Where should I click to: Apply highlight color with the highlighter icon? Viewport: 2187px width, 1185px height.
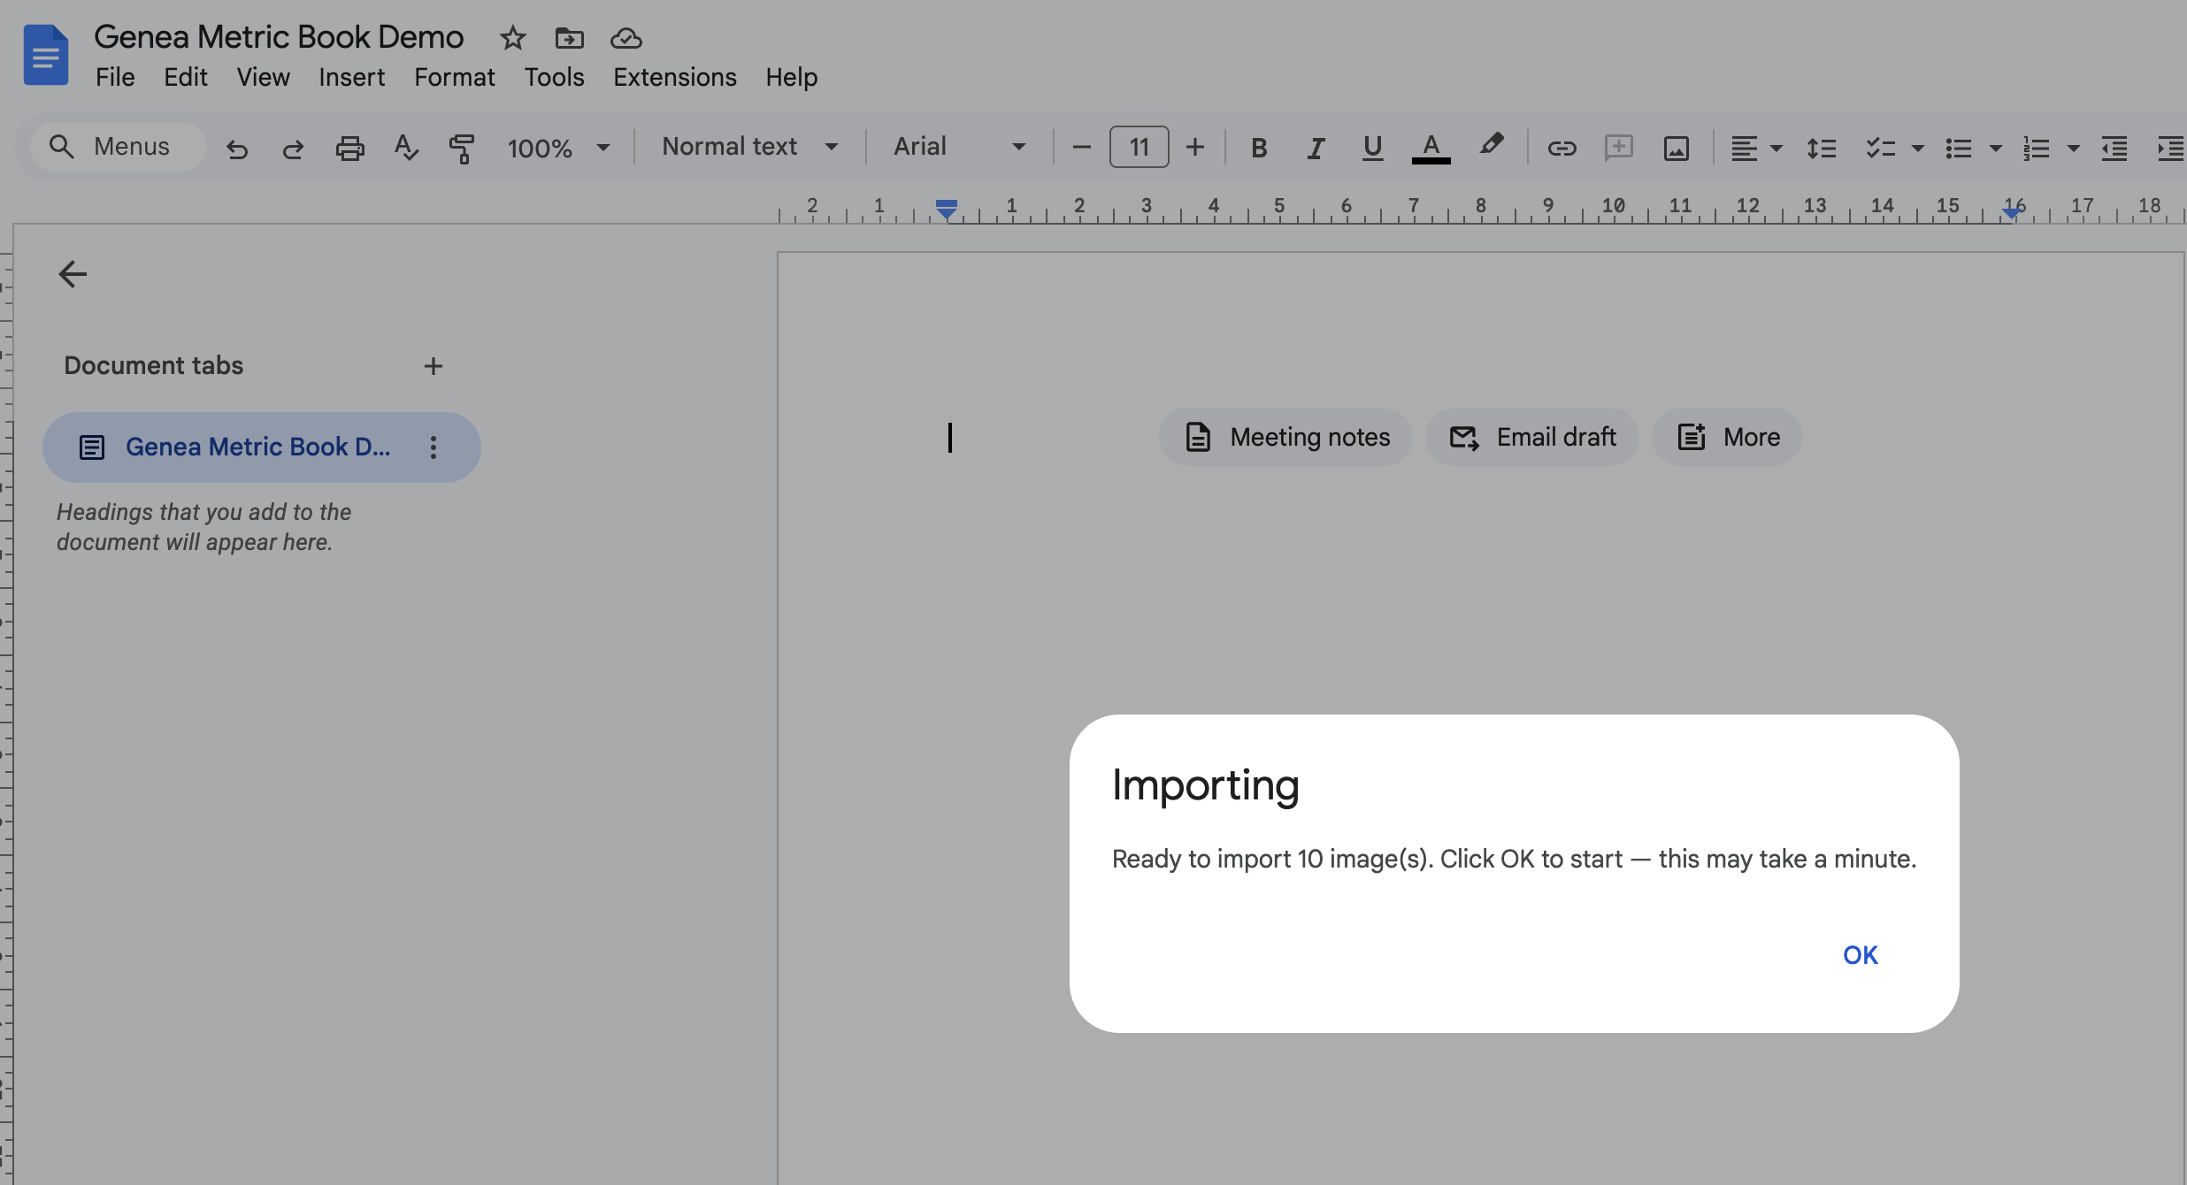point(1492,147)
